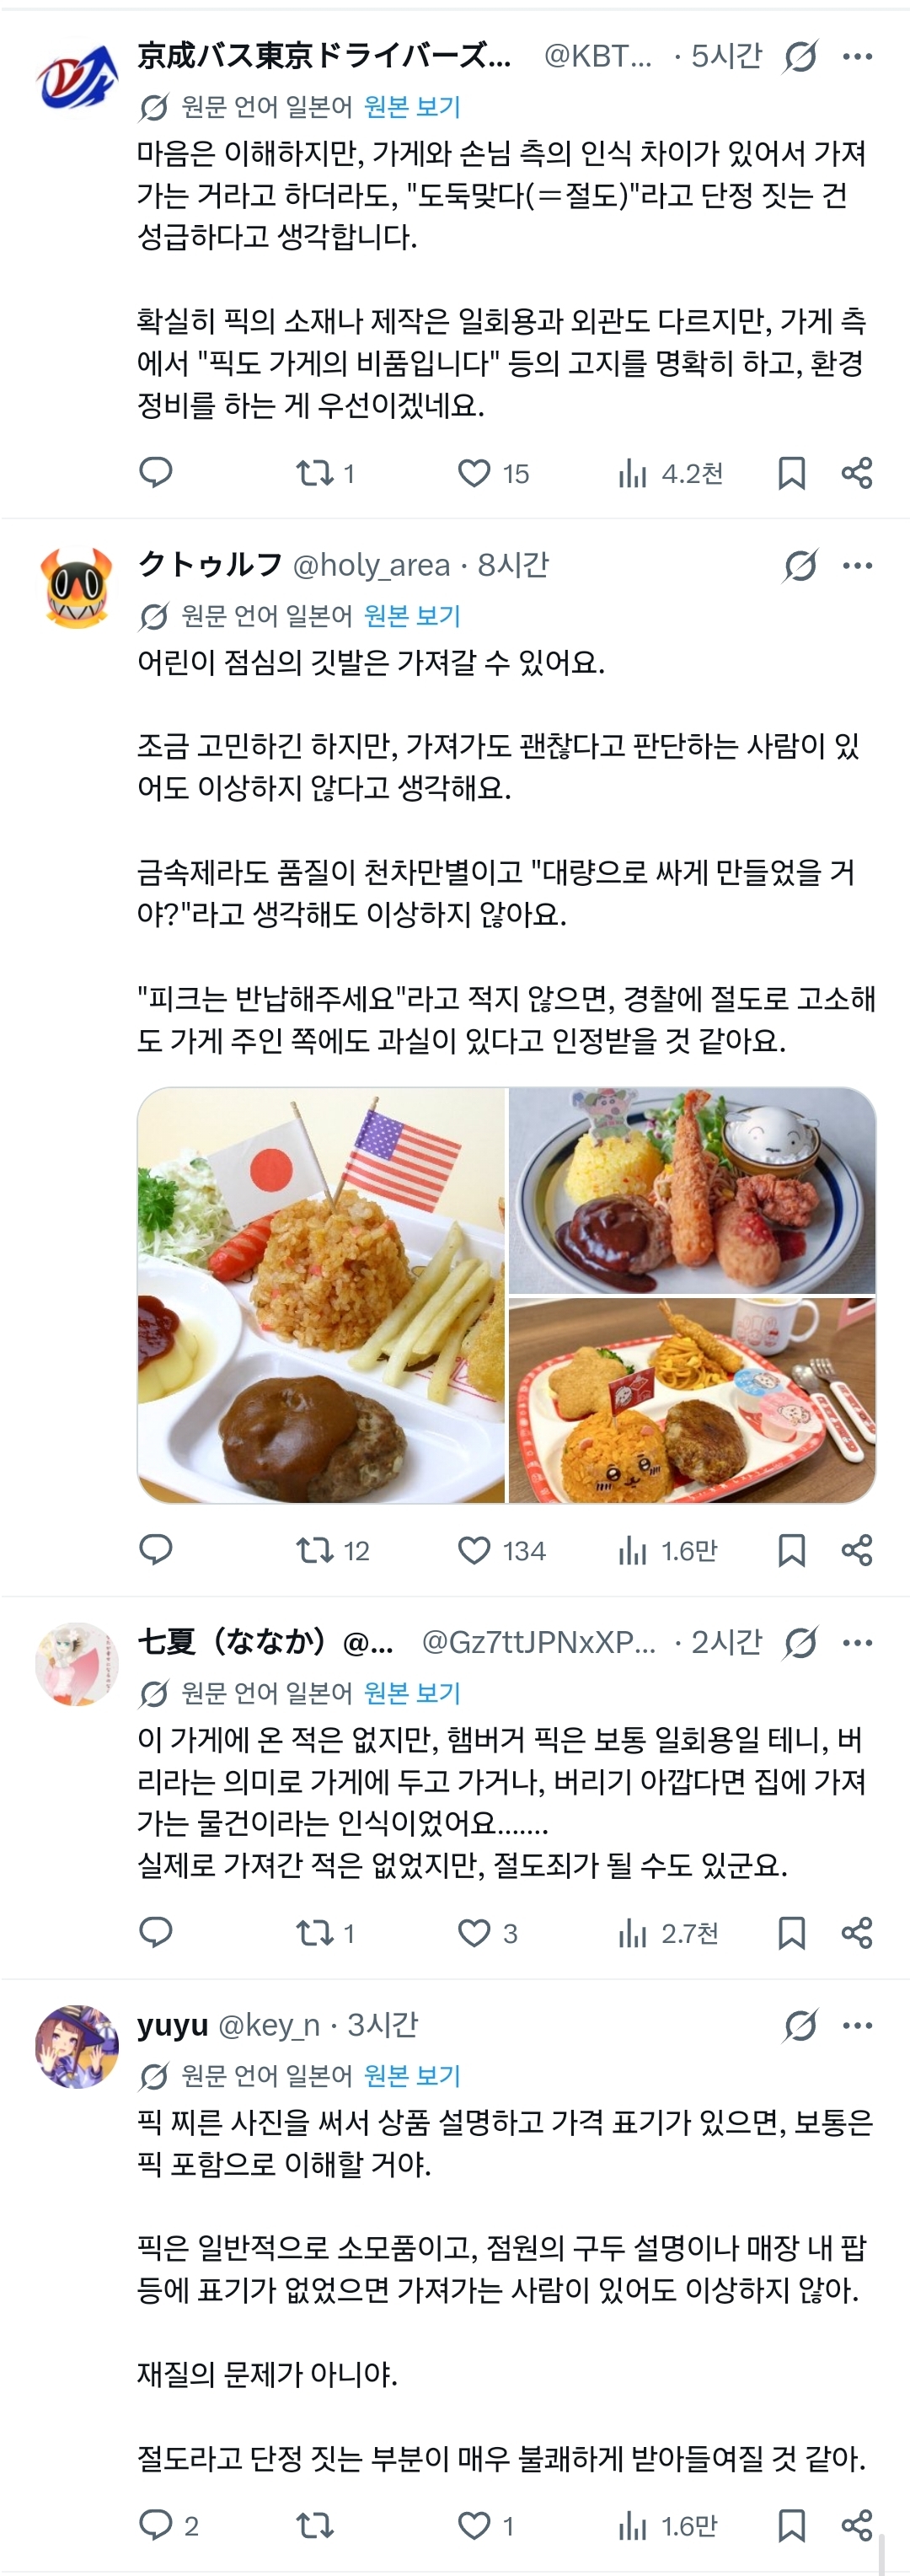Open yuyu's profile avatar
Image resolution: width=910 pixels, height=2576 pixels.
coord(77,2046)
